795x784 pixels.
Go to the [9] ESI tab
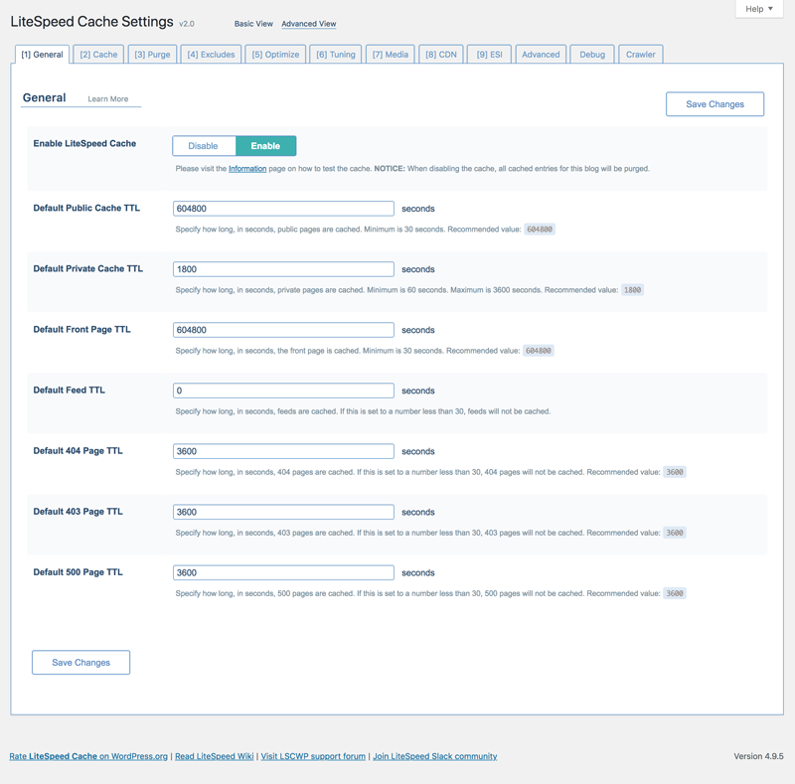pyautogui.click(x=489, y=55)
